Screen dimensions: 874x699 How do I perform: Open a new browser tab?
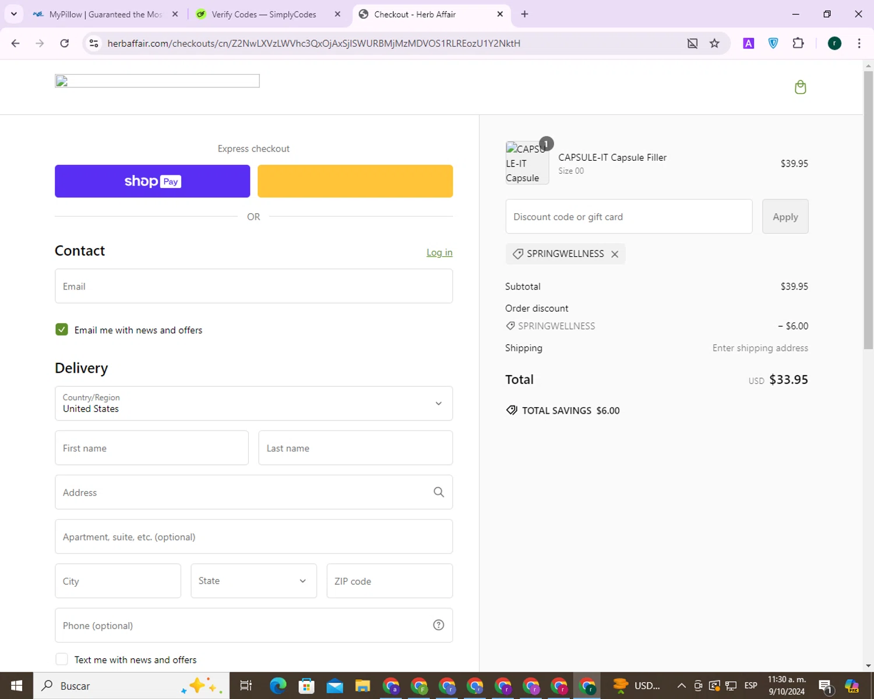[x=524, y=14]
